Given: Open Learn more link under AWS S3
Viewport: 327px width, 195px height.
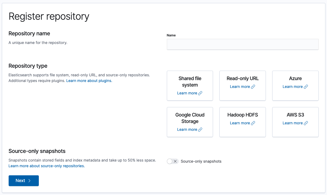Looking at the screenshot, I should [292, 123].
